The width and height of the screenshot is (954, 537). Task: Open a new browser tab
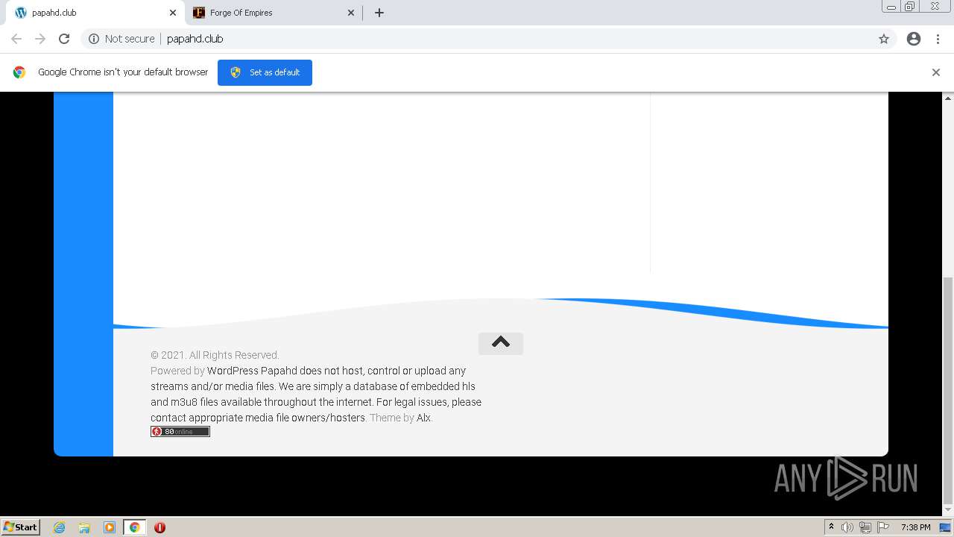379,13
